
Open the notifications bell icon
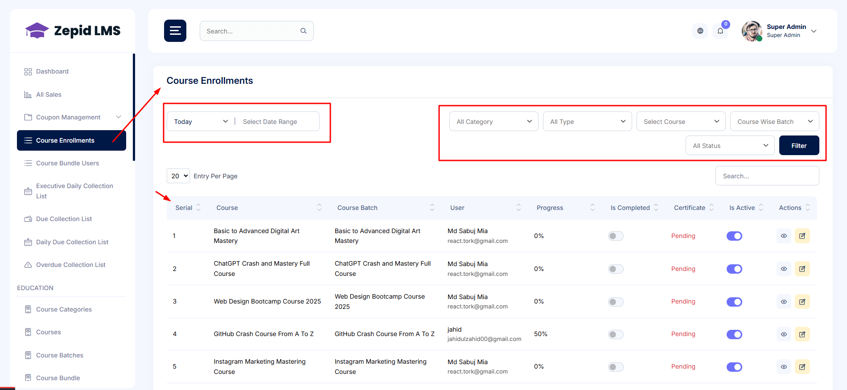[720, 31]
